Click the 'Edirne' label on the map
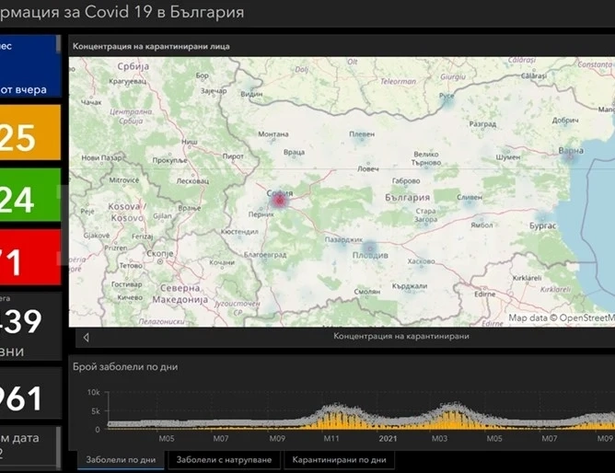 click(x=485, y=294)
